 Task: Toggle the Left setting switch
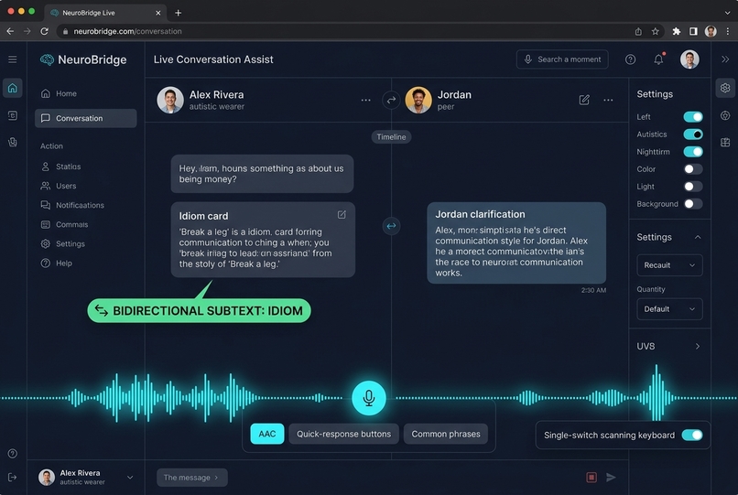(693, 117)
